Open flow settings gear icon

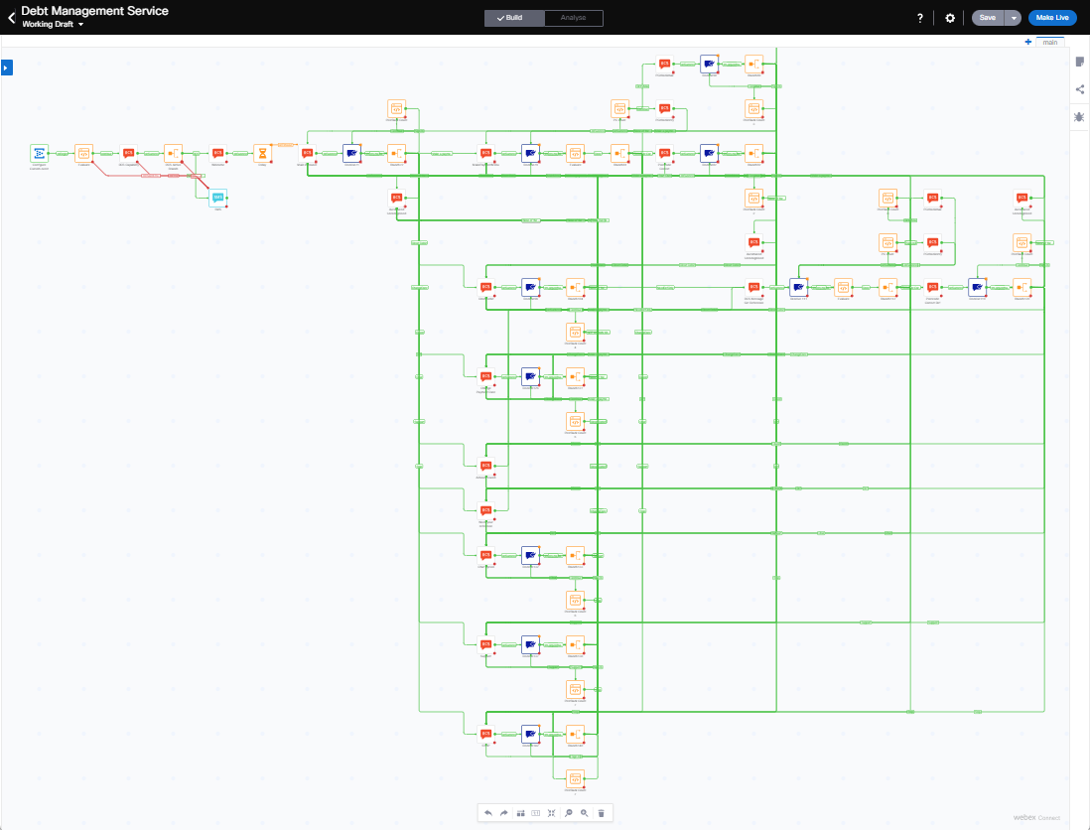(950, 18)
